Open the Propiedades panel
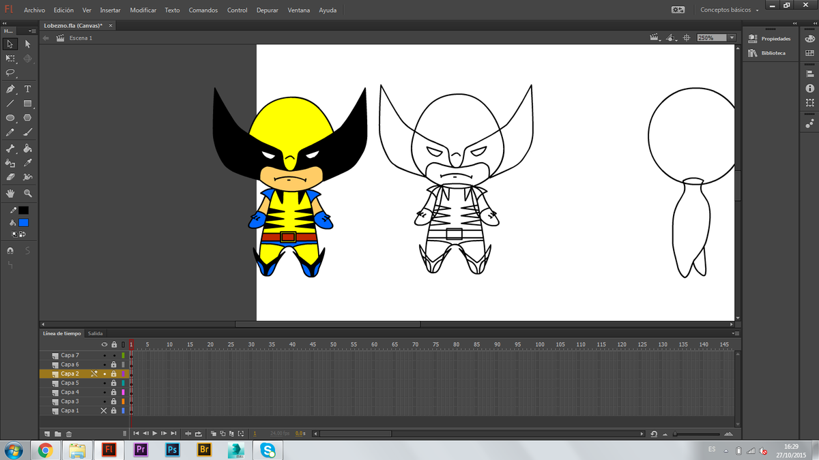This screenshot has width=819, height=460. (x=770, y=39)
